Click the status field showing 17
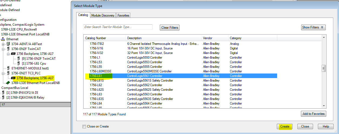The image size is (339, 134). pos(35,105)
